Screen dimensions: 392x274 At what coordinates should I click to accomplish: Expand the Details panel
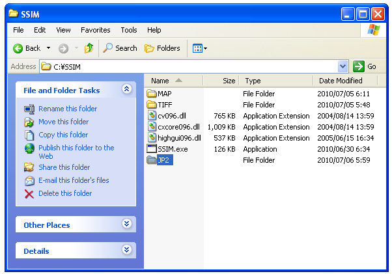(x=127, y=249)
